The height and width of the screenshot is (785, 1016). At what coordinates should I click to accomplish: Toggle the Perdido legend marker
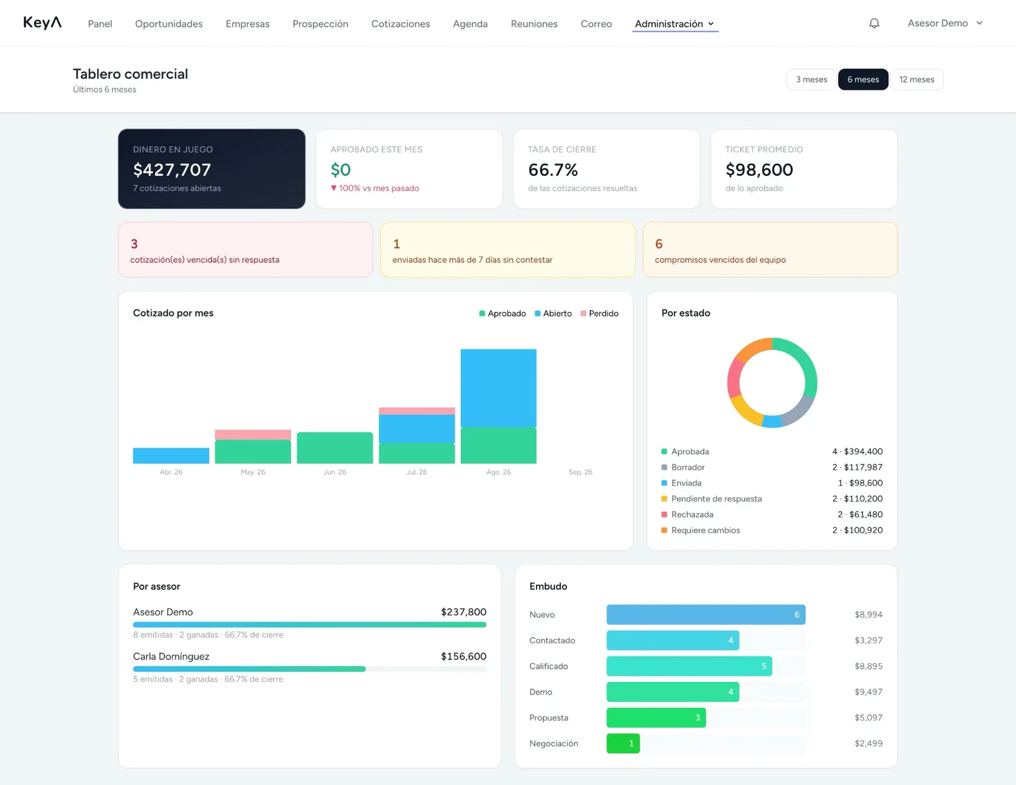click(583, 314)
